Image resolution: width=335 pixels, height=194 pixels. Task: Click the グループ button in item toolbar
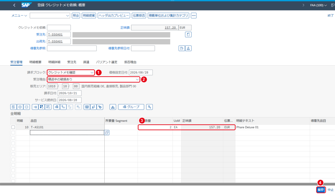(131, 107)
